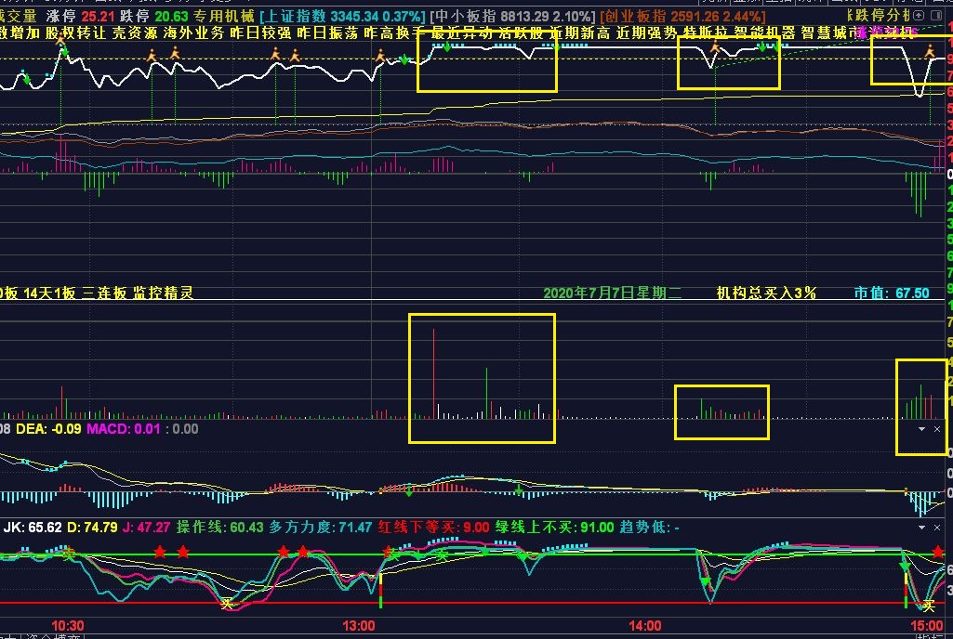Click the 10:30 time axis label
The height and width of the screenshot is (639, 953).
(68, 626)
